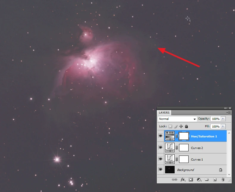Viewport: 235px width, 192px height.
Task: Select the LAYERS panel tab
Action: click(164, 113)
